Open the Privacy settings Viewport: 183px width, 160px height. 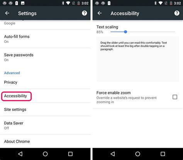point(45,82)
